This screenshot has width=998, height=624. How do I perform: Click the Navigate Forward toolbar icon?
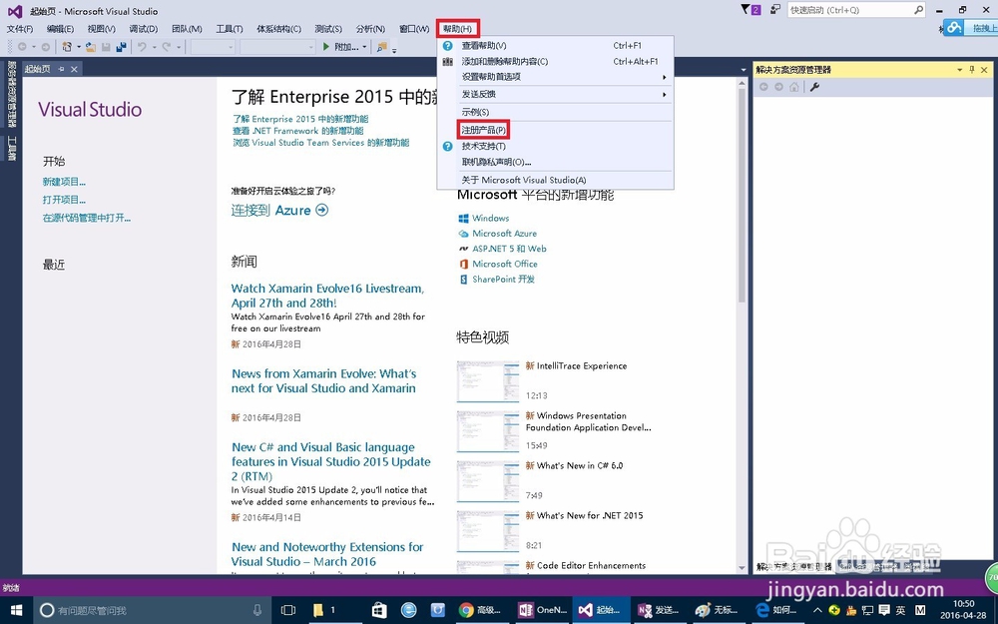coord(45,47)
